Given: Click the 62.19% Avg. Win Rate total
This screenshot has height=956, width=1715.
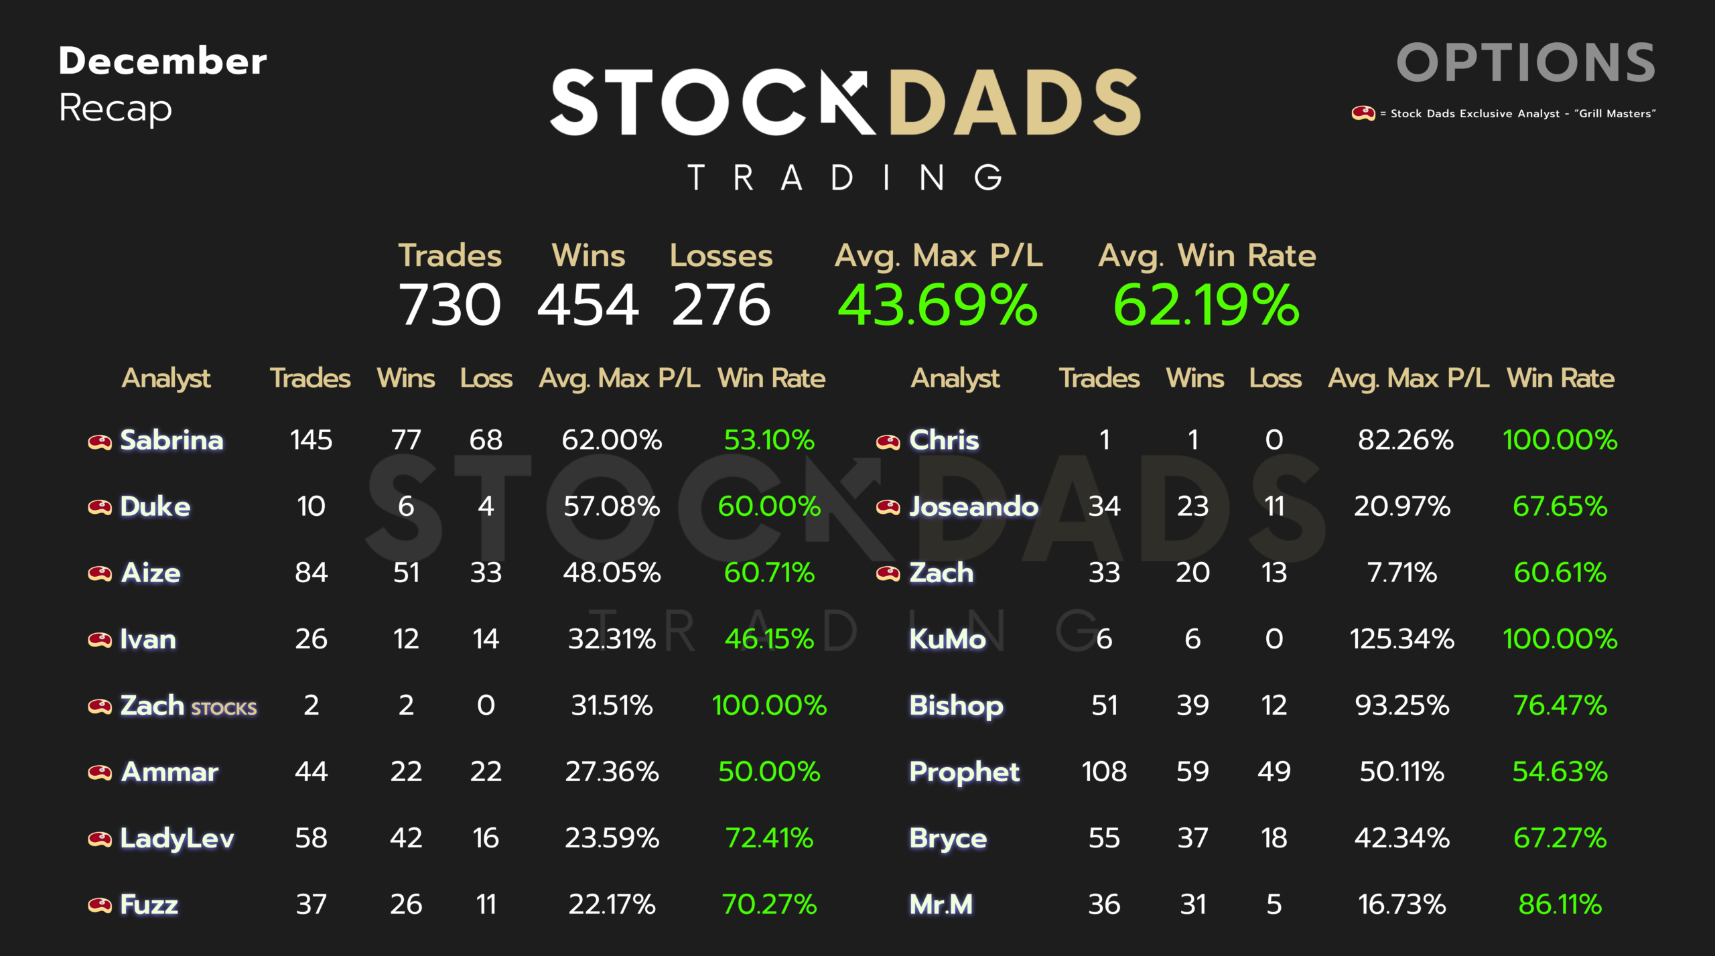Looking at the screenshot, I should [x=1206, y=305].
